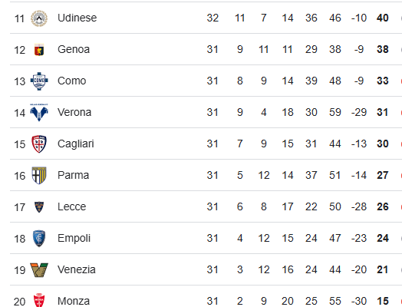
Task: Click the Venezia club crest
Action: click(39, 270)
